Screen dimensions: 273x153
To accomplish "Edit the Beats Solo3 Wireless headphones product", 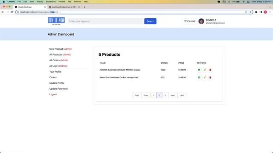I will pyautogui.click(x=205, y=77).
